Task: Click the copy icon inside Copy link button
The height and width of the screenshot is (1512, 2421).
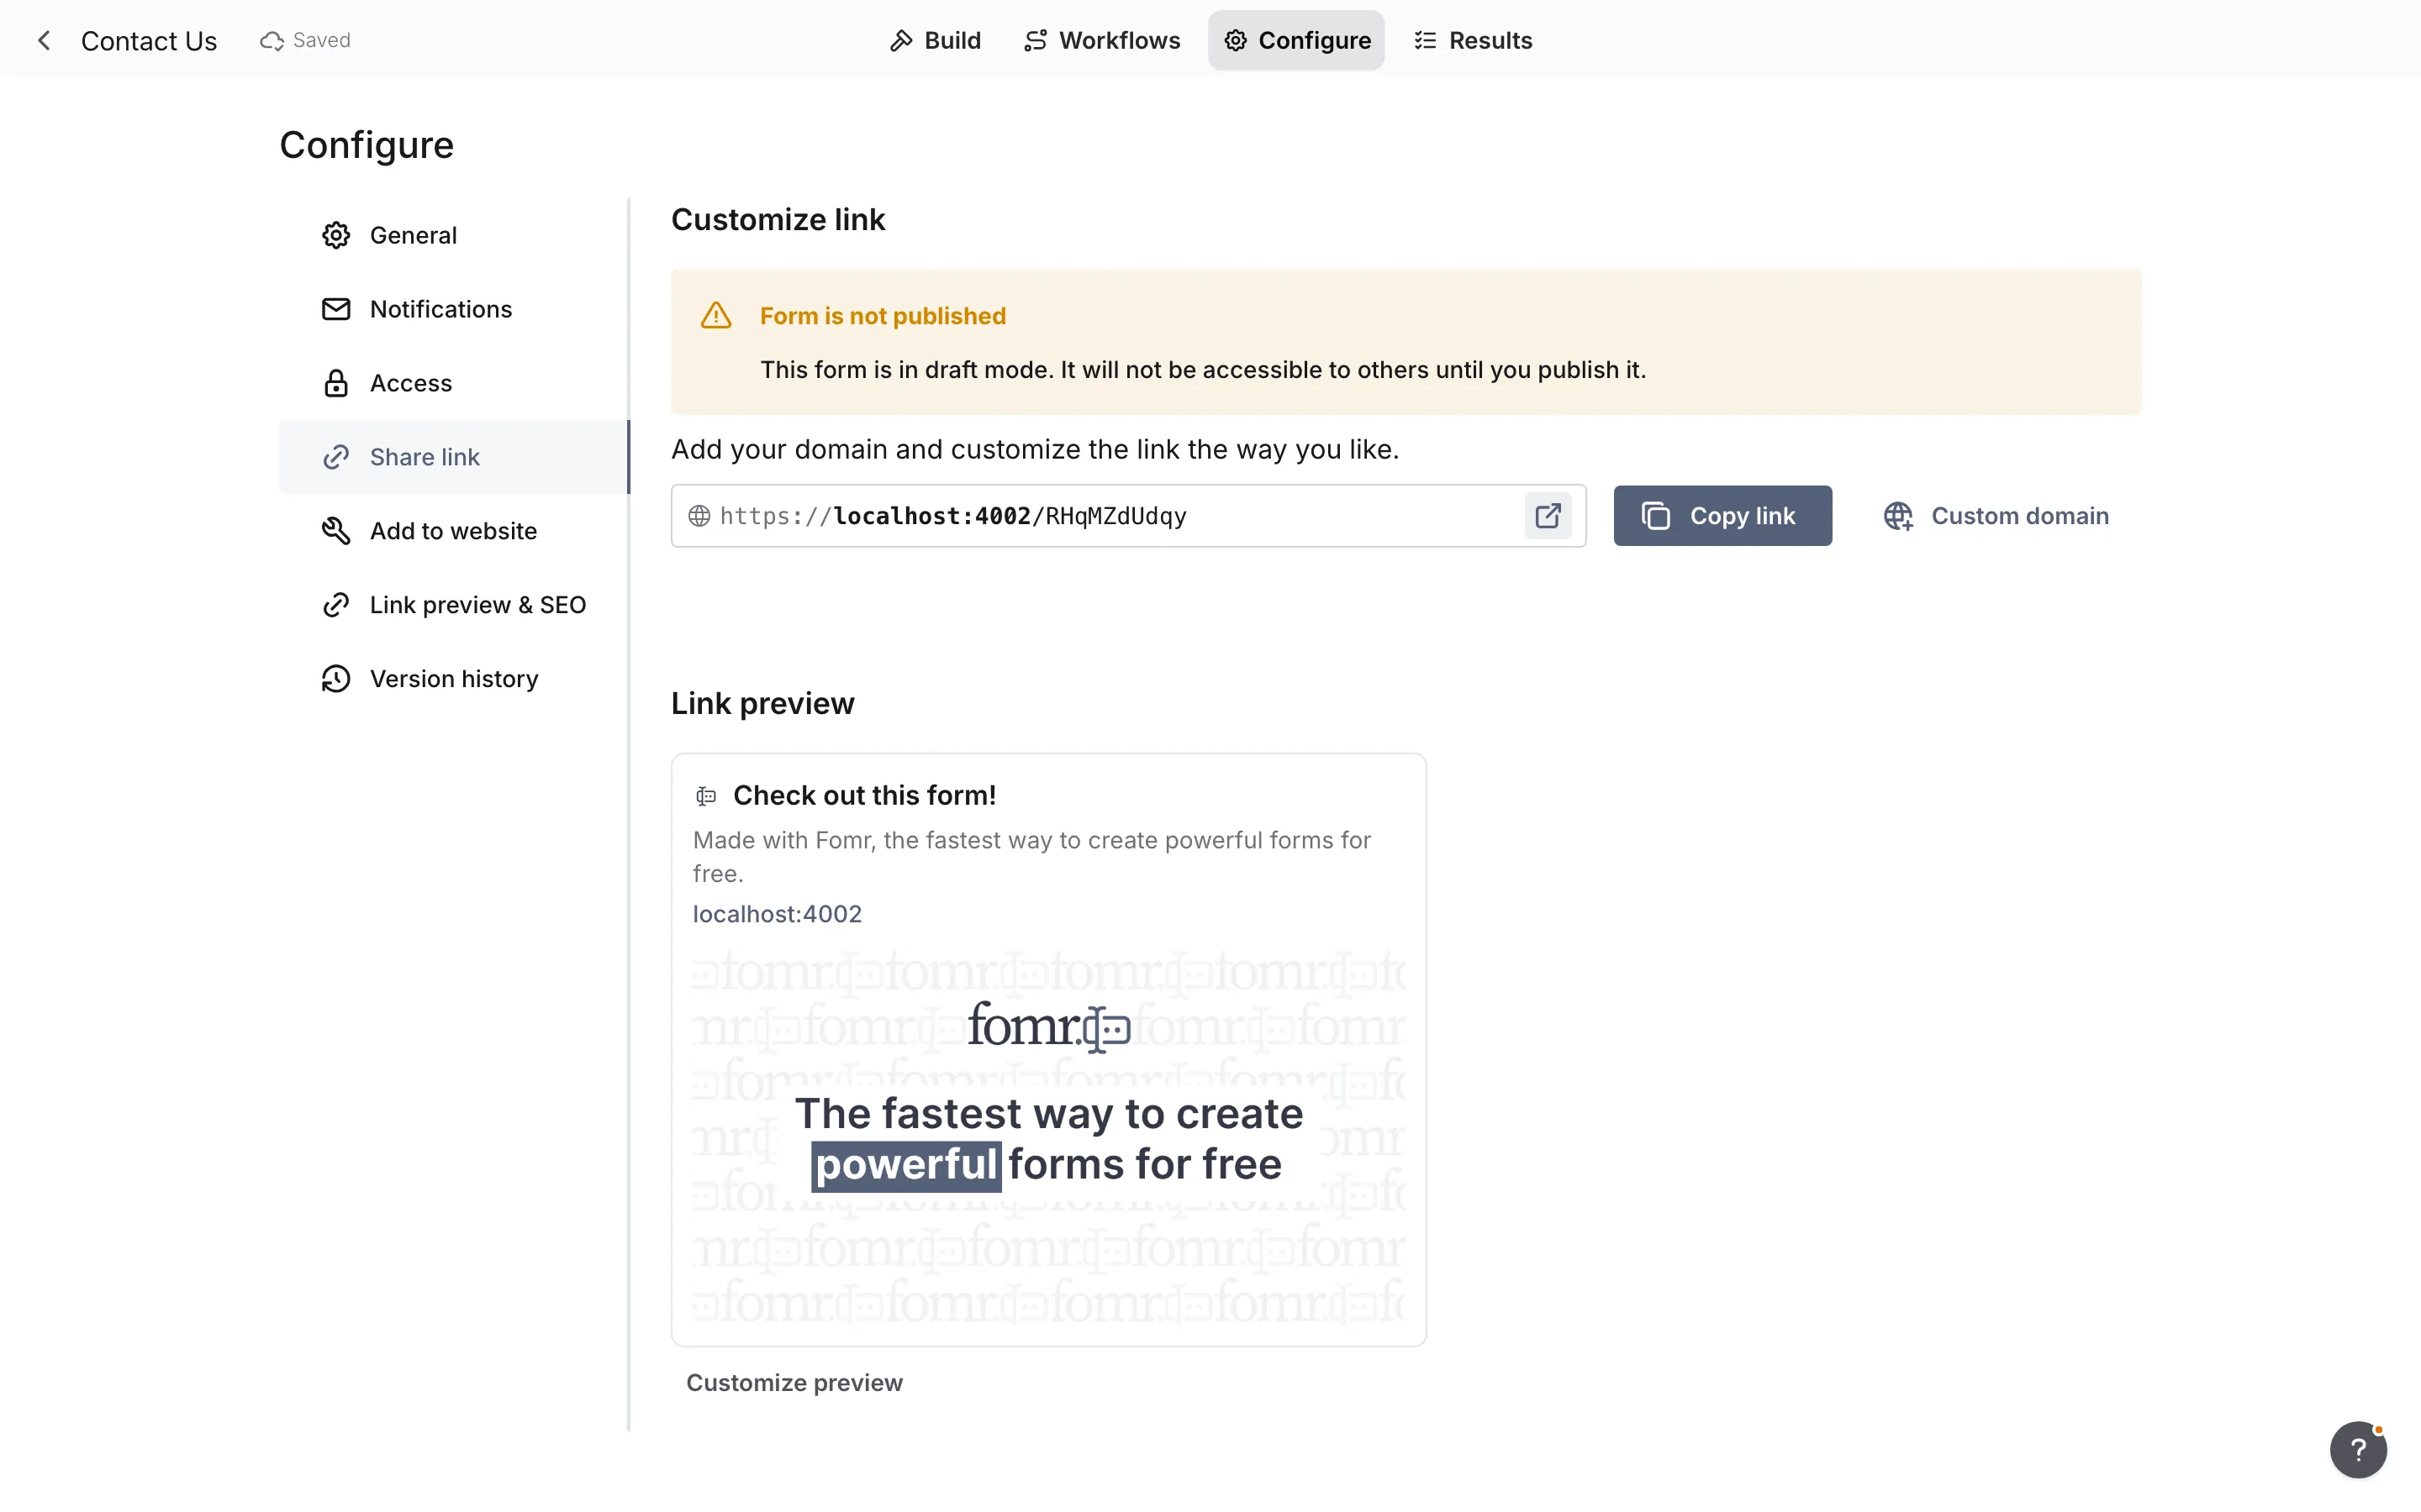Action: point(1656,516)
